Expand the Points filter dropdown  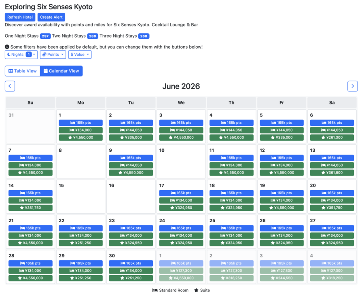click(x=53, y=55)
